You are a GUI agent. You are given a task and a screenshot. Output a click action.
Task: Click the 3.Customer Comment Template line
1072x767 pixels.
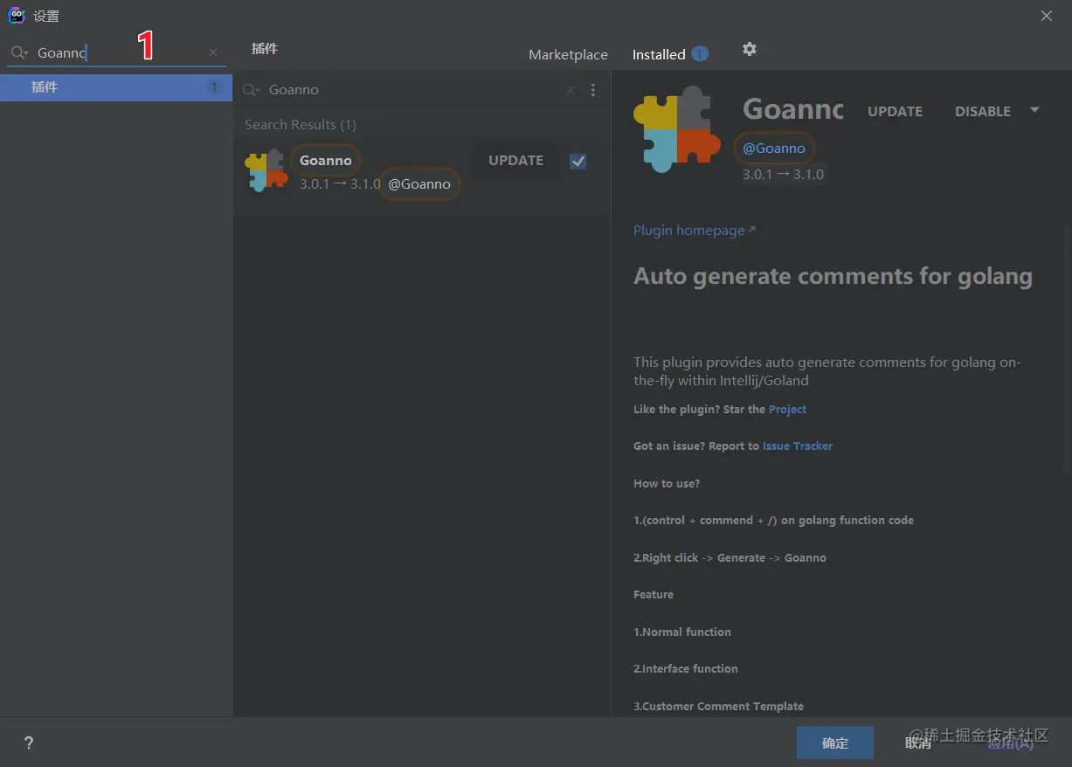718,706
